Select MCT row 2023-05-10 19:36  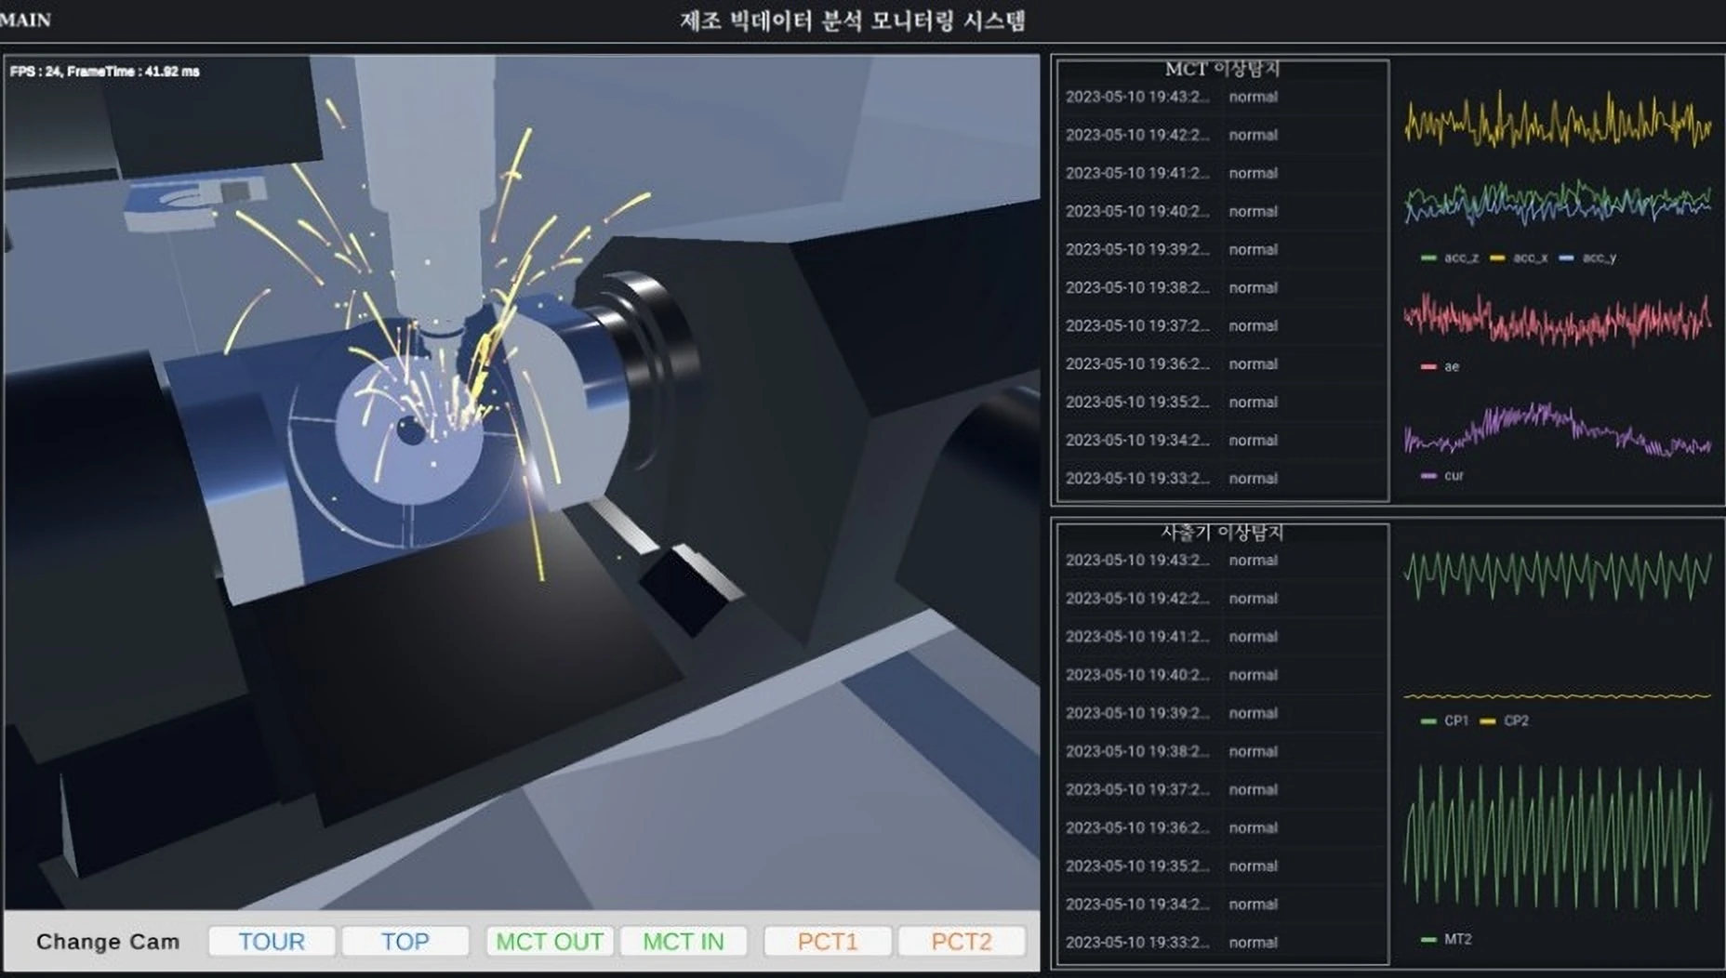(x=1222, y=363)
